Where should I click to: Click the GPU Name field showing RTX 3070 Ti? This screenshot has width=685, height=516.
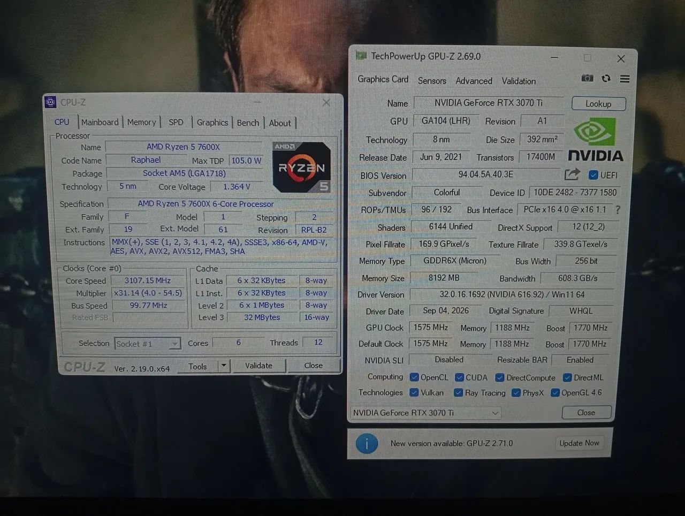coord(488,103)
